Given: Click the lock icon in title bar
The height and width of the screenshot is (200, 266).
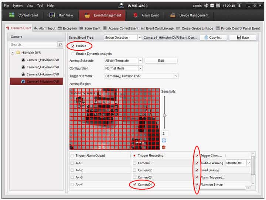Looking at the screenshot, I should 239,6.
